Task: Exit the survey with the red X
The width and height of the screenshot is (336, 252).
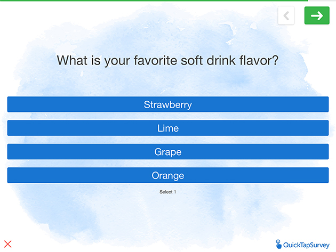Action: (7, 244)
